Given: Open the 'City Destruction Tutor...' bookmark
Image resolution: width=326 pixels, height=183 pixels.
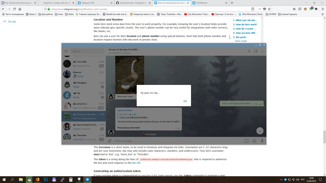Looking at the screenshot, I should [x=197, y=14].
